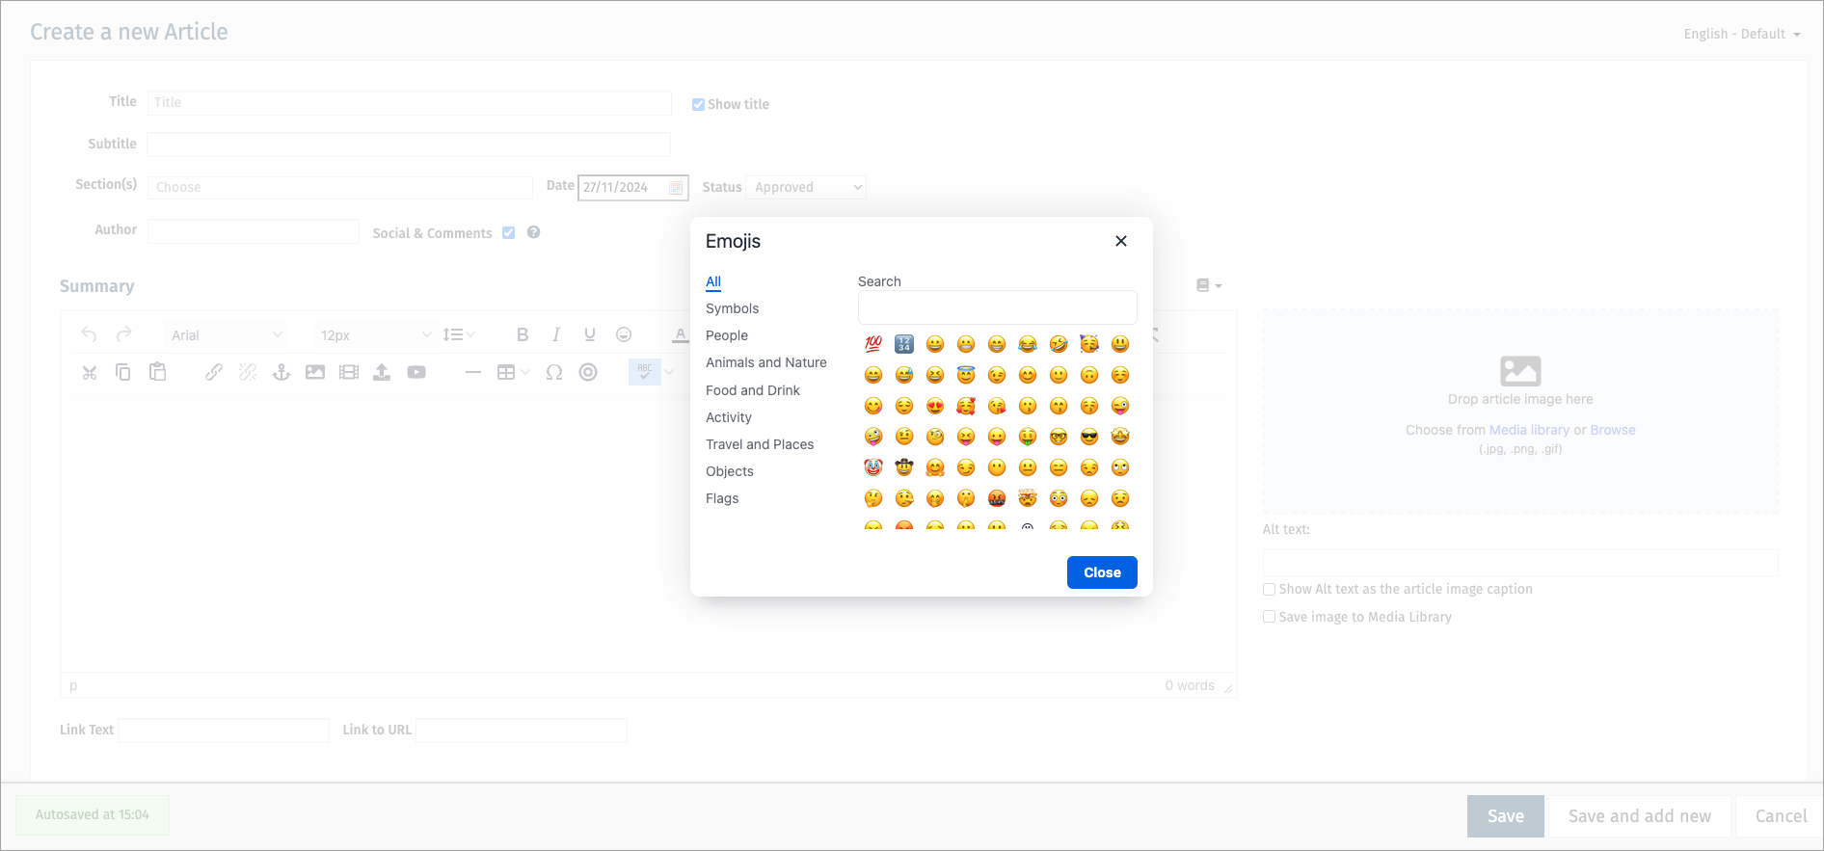
Task: Click the blue Close button
Action: coord(1102,572)
